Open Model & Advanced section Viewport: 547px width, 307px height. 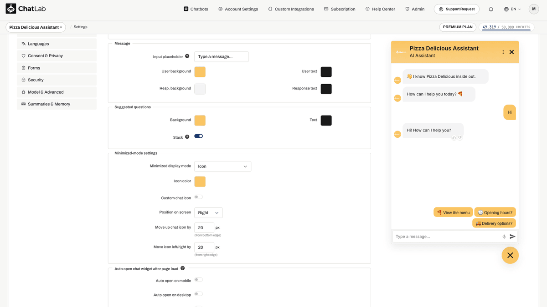click(57, 92)
